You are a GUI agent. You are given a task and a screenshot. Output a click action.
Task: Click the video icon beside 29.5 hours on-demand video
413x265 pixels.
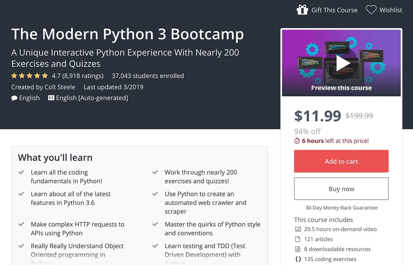pos(298,229)
